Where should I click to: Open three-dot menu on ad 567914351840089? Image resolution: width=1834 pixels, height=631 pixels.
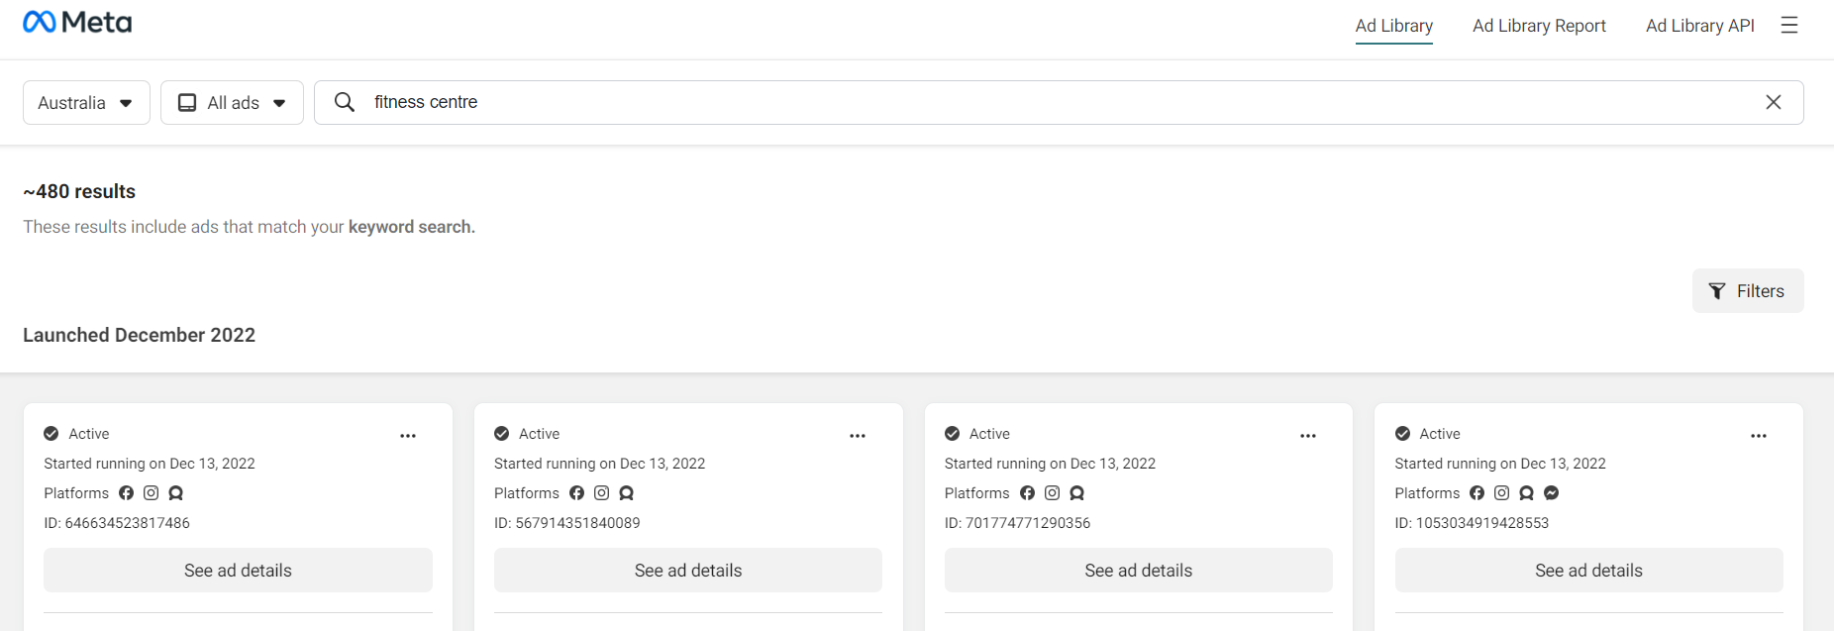click(x=858, y=436)
